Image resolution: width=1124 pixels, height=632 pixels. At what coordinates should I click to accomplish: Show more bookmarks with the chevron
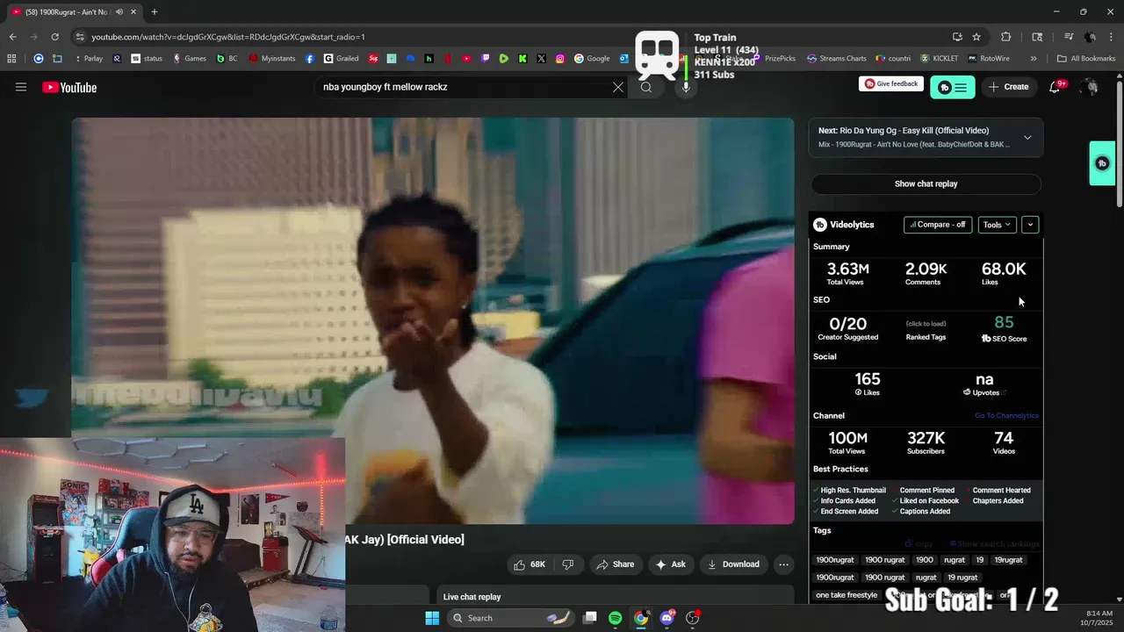[1034, 59]
